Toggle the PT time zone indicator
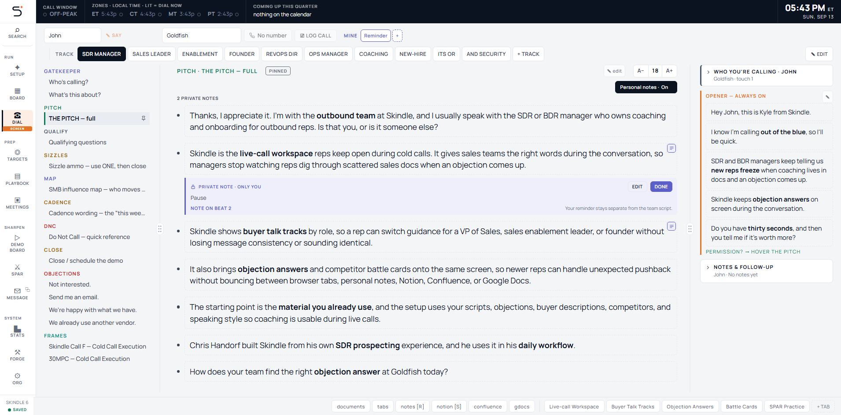This screenshot has height=415, width=841. click(x=237, y=15)
